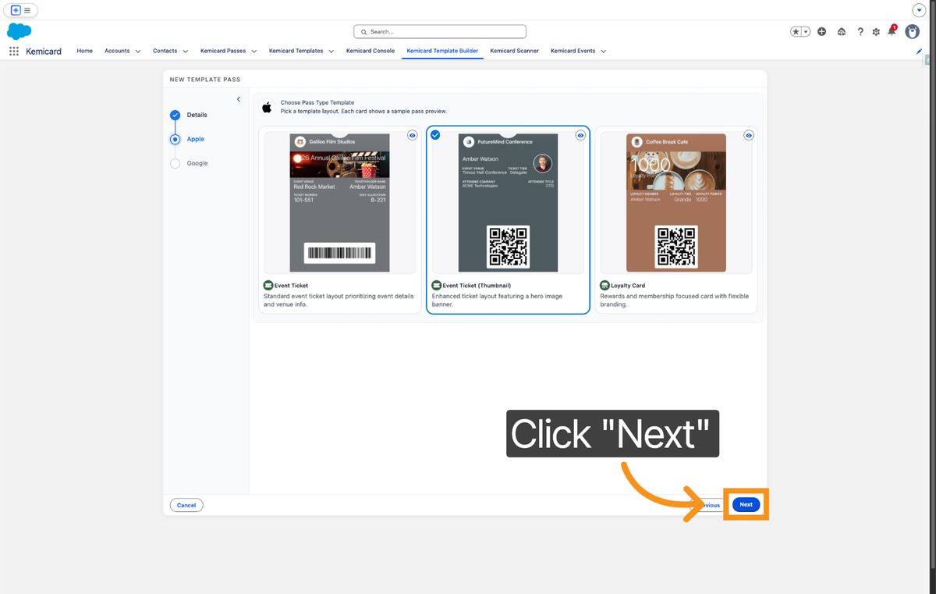Click the QR code on FutureMind preview
This screenshot has height=594, width=936.
pyautogui.click(x=508, y=247)
